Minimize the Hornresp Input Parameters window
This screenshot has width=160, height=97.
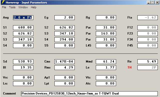pyautogui.click(x=148, y=2)
